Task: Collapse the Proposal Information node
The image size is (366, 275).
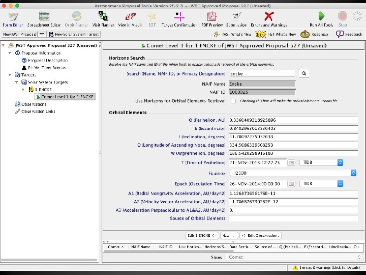Action: click(x=10, y=53)
